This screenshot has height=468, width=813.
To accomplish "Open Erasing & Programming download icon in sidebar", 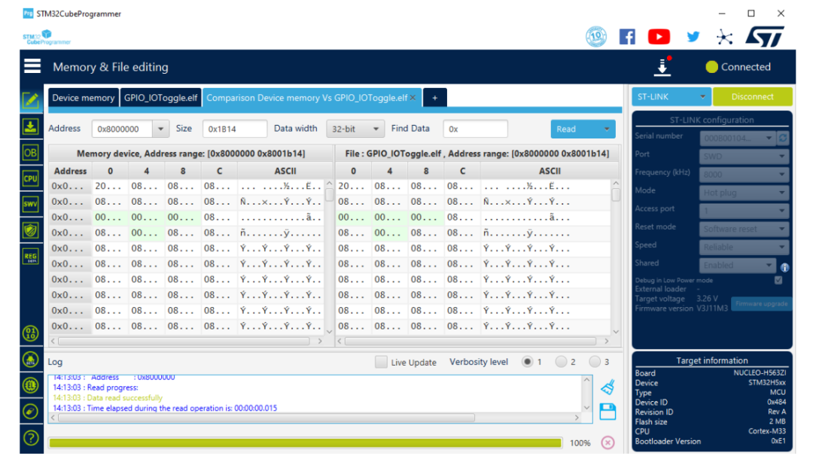I will click(31, 127).
